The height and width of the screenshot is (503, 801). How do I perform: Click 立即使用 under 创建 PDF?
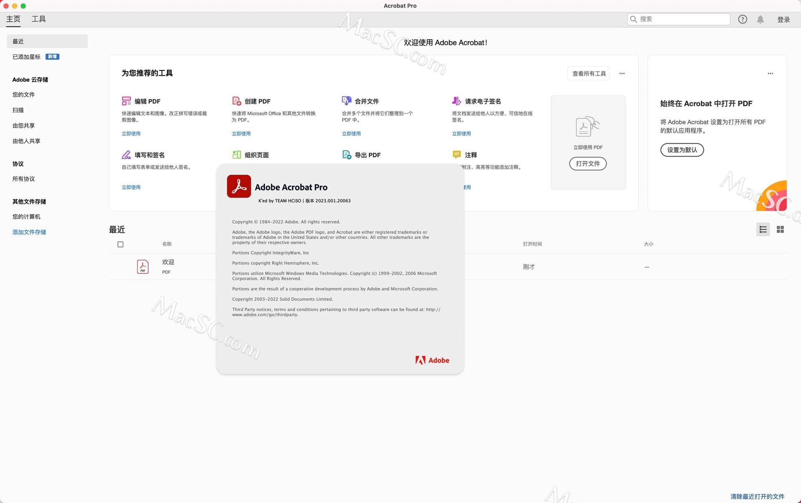point(241,133)
